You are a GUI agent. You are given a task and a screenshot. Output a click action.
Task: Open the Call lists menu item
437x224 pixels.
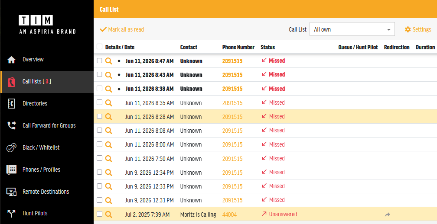(47, 82)
